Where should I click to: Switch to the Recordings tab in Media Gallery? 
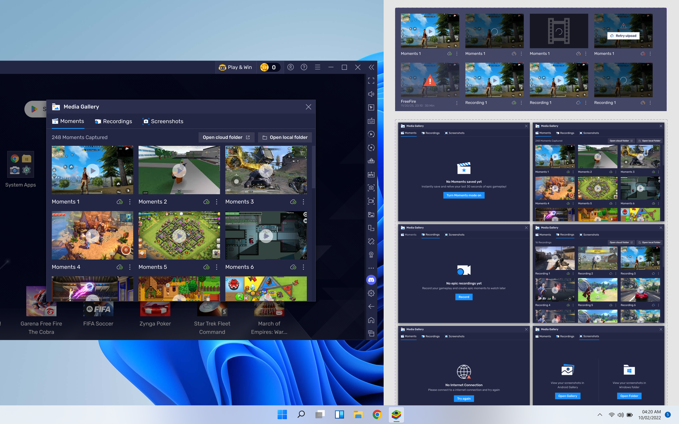pyautogui.click(x=114, y=121)
